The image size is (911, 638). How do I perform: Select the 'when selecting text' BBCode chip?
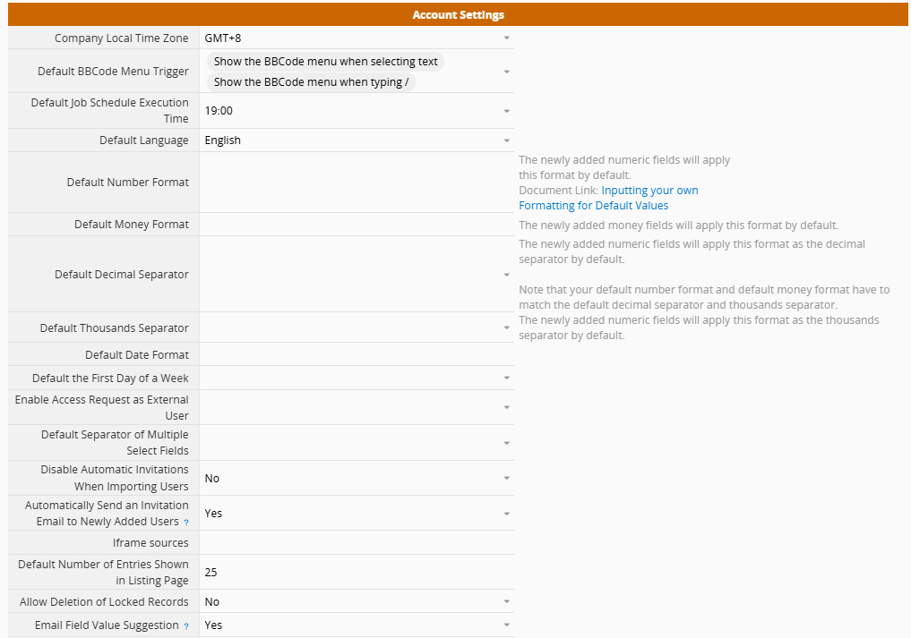[326, 62]
